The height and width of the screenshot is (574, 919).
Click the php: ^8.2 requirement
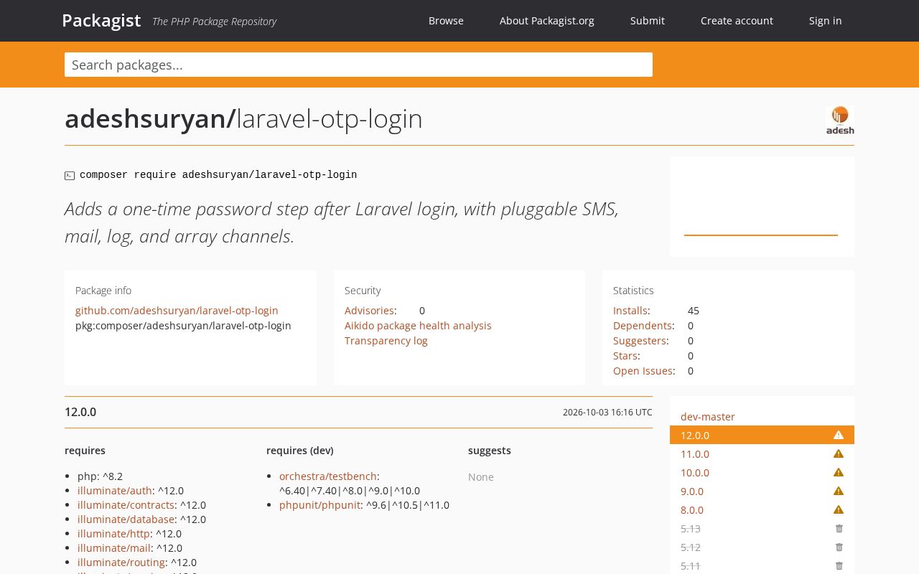(100, 476)
